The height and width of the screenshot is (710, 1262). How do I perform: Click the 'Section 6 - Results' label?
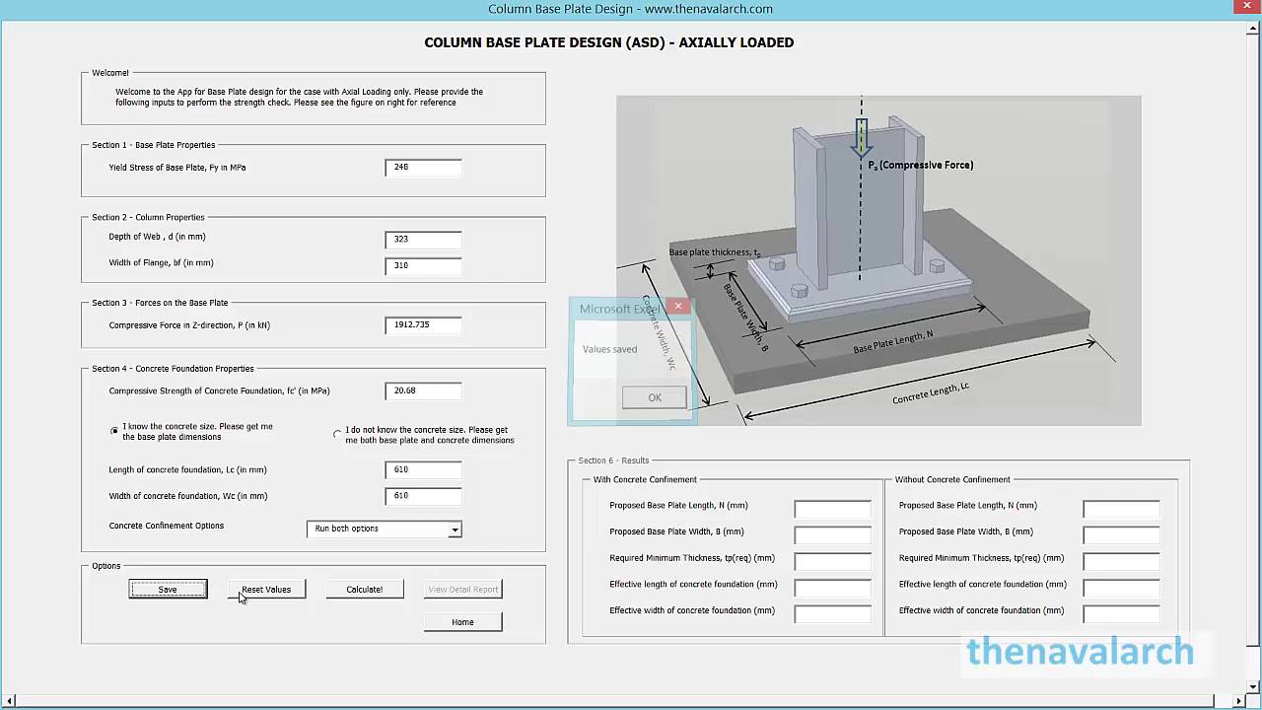point(613,461)
